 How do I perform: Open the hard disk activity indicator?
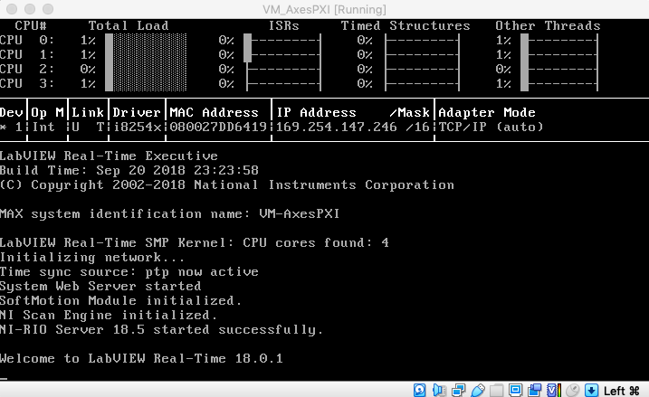419,390
